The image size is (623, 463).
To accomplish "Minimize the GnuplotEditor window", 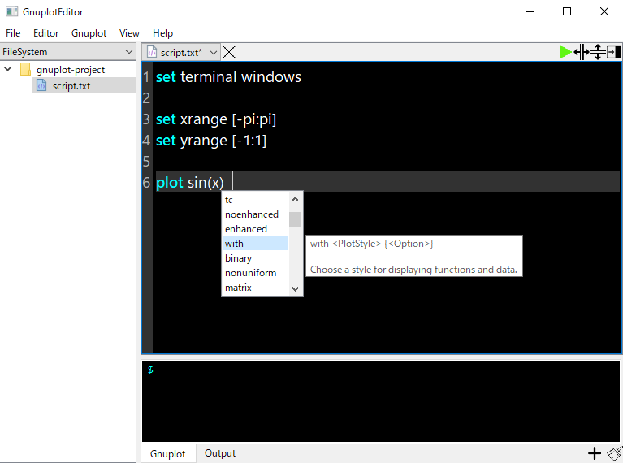I will [x=530, y=11].
